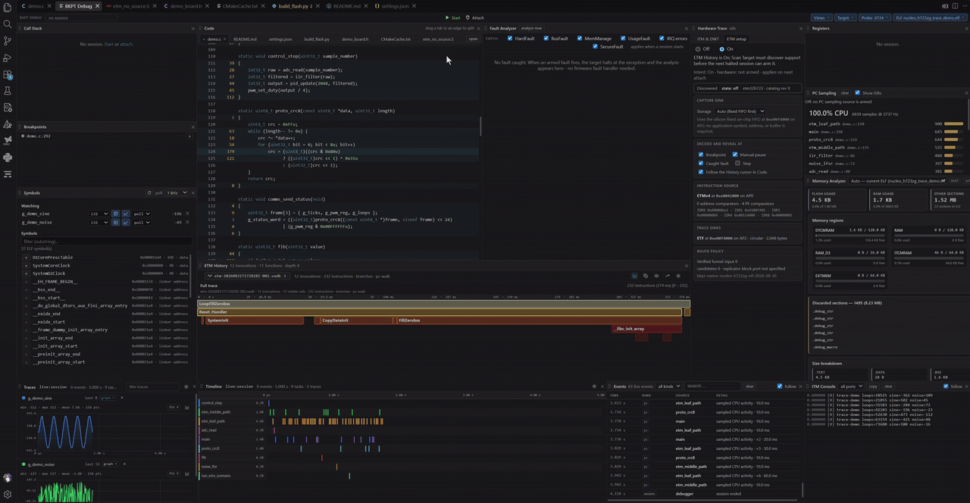Open README.md tab in Code panel
The height and width of the screenshot is (503, 970).
pos(245,39)
